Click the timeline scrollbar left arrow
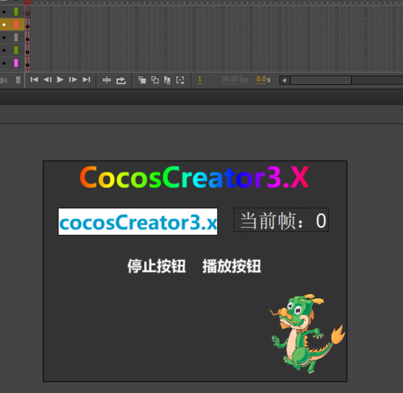Viewport: 403px width, 393px height. point(284,80)
